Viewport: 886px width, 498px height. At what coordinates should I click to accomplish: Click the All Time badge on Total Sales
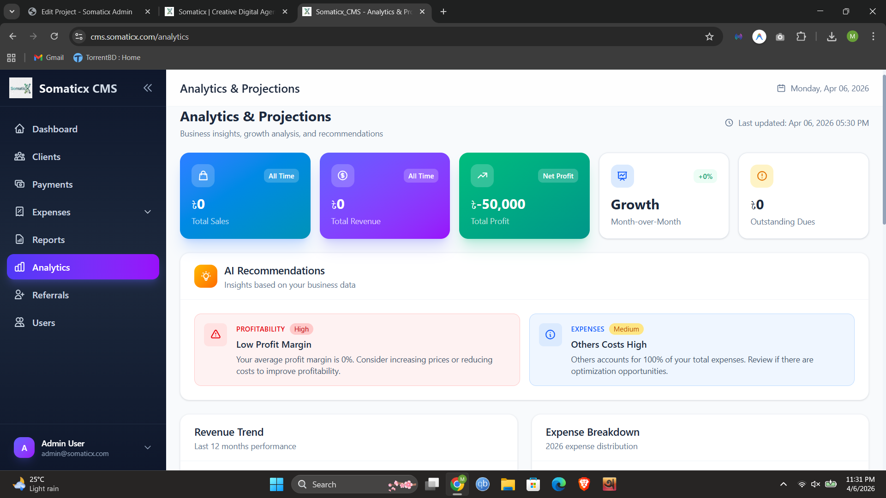click(x=281, y=176)
